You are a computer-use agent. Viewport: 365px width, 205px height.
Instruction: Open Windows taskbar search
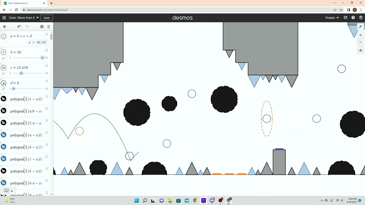click(x=145, y=200)
